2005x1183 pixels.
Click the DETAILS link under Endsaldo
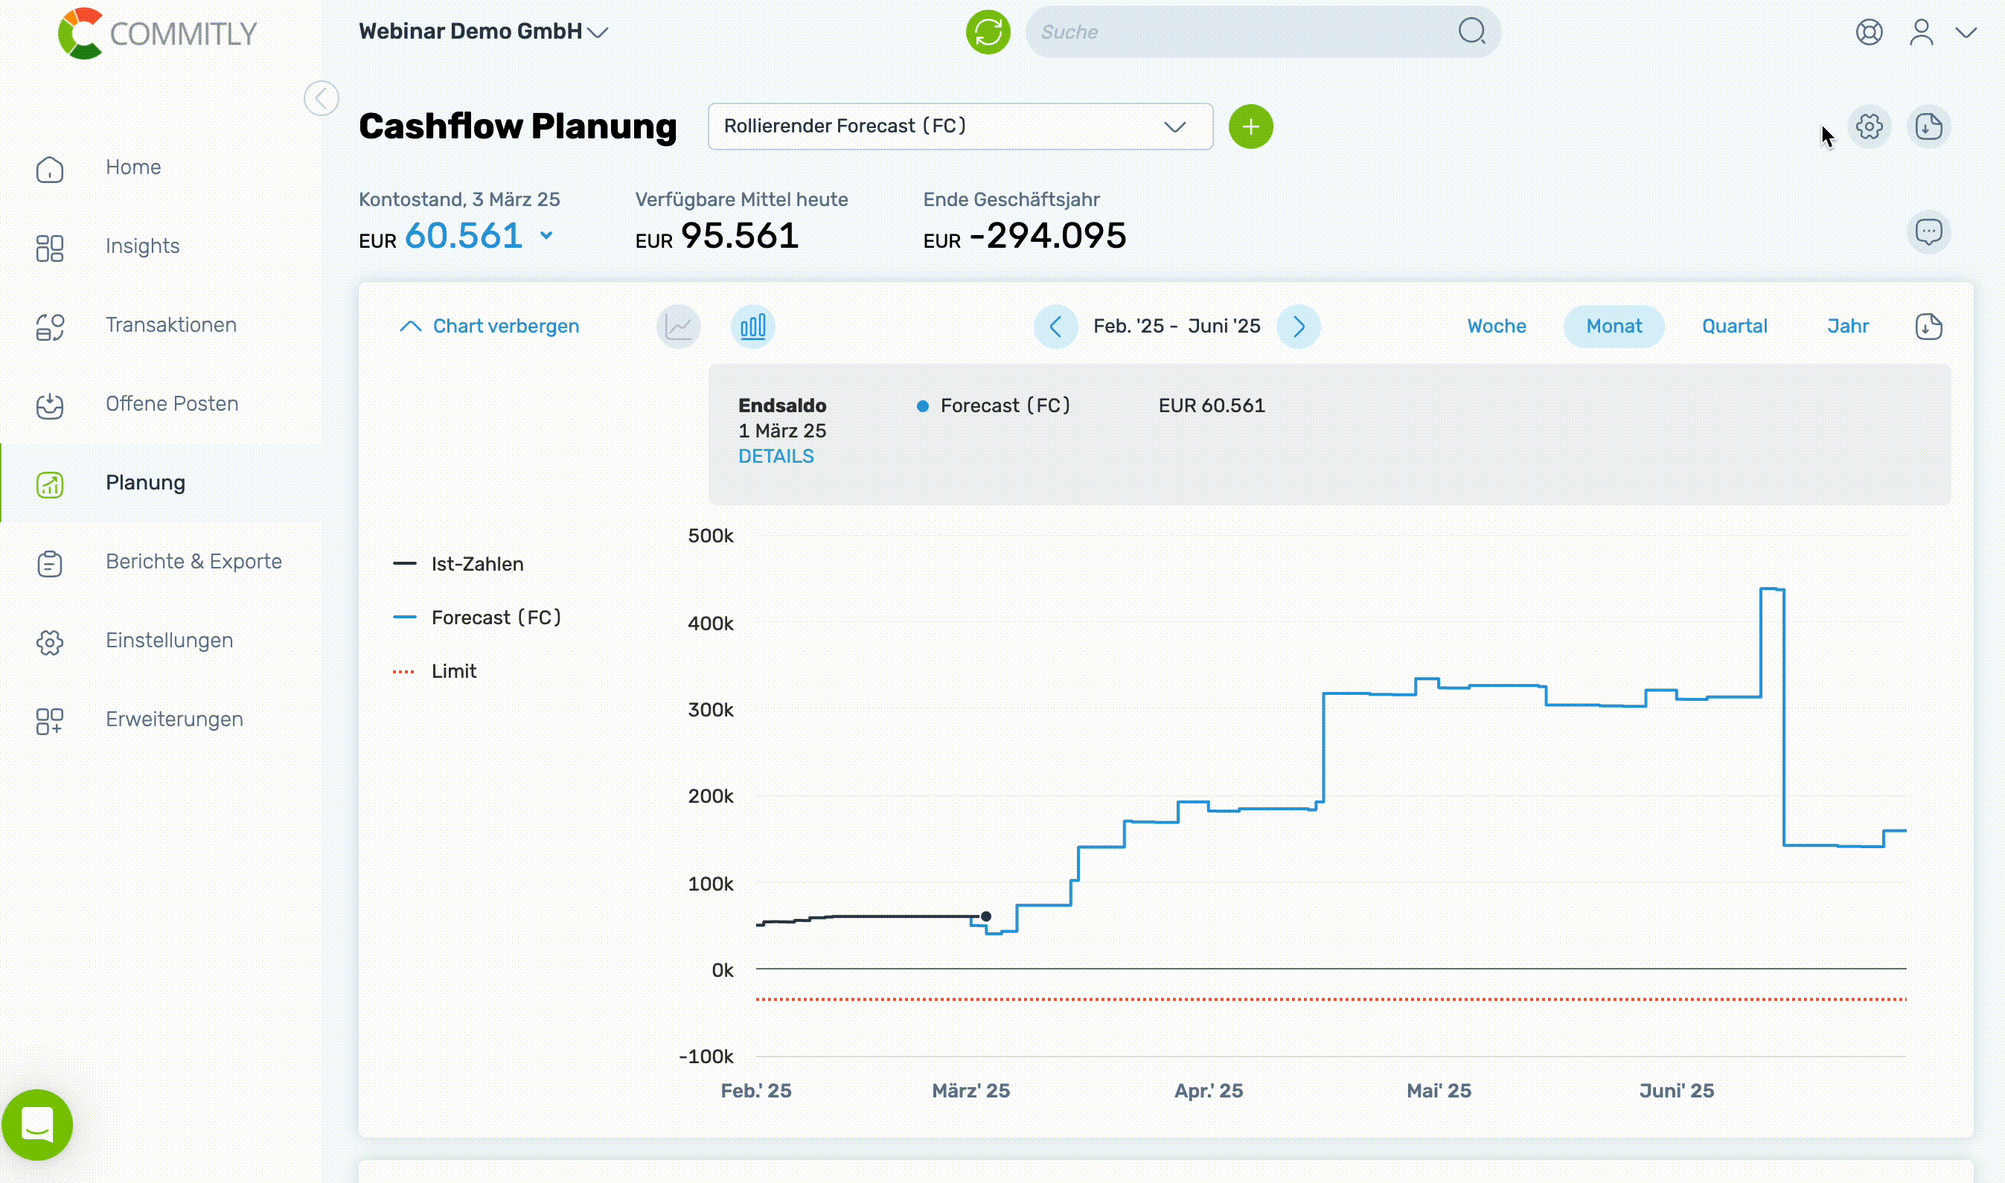click(776, 456)
